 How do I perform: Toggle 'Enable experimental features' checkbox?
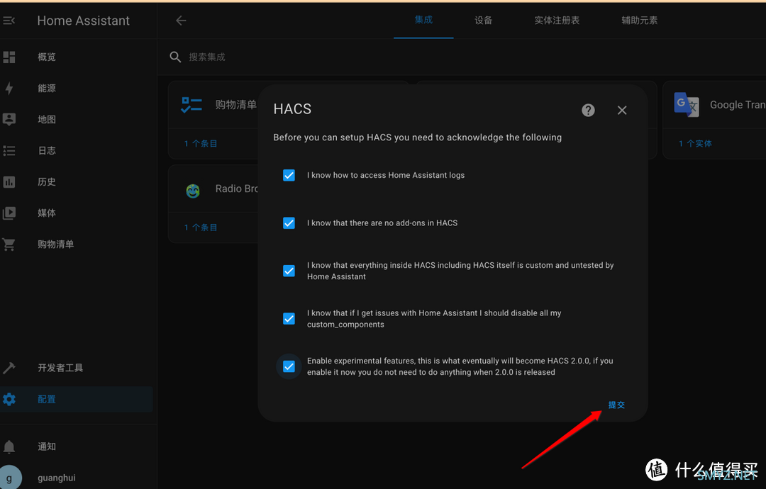[289, 366]
